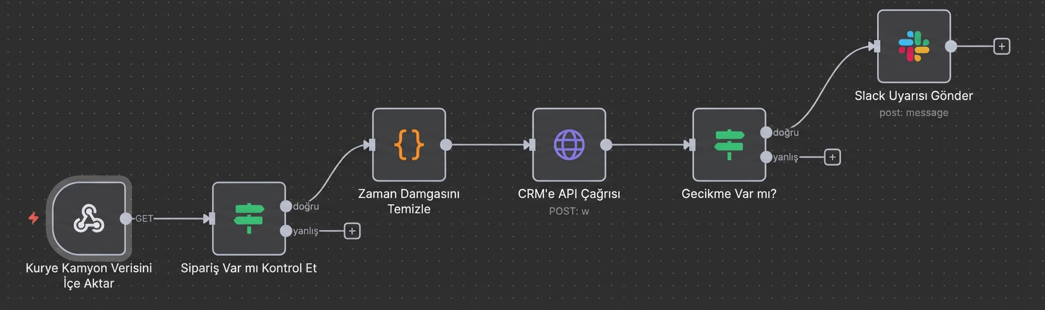Click the Slack Uyarısı Gönder label
Image resolution: width=1045 pixels, height=310 pixels.
tap(913, 96)
